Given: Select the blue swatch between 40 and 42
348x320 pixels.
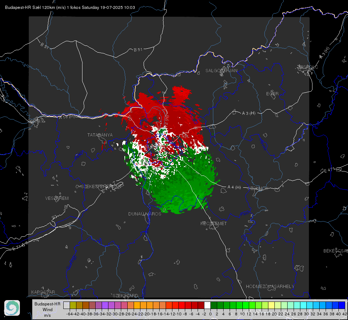Looking at the screenshot, I should (x=342, y=305).
